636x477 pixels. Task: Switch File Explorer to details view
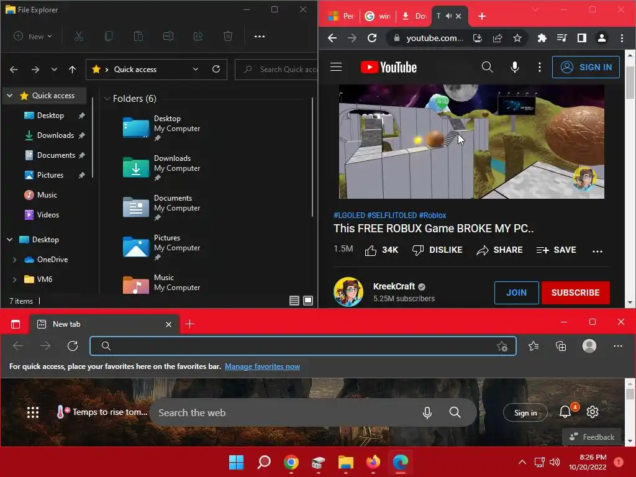[294, 301]
